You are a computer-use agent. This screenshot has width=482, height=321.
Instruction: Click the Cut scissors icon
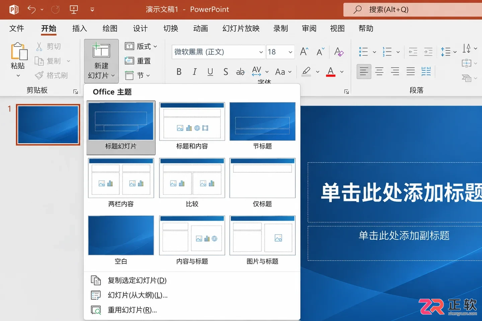coord(39,46)
